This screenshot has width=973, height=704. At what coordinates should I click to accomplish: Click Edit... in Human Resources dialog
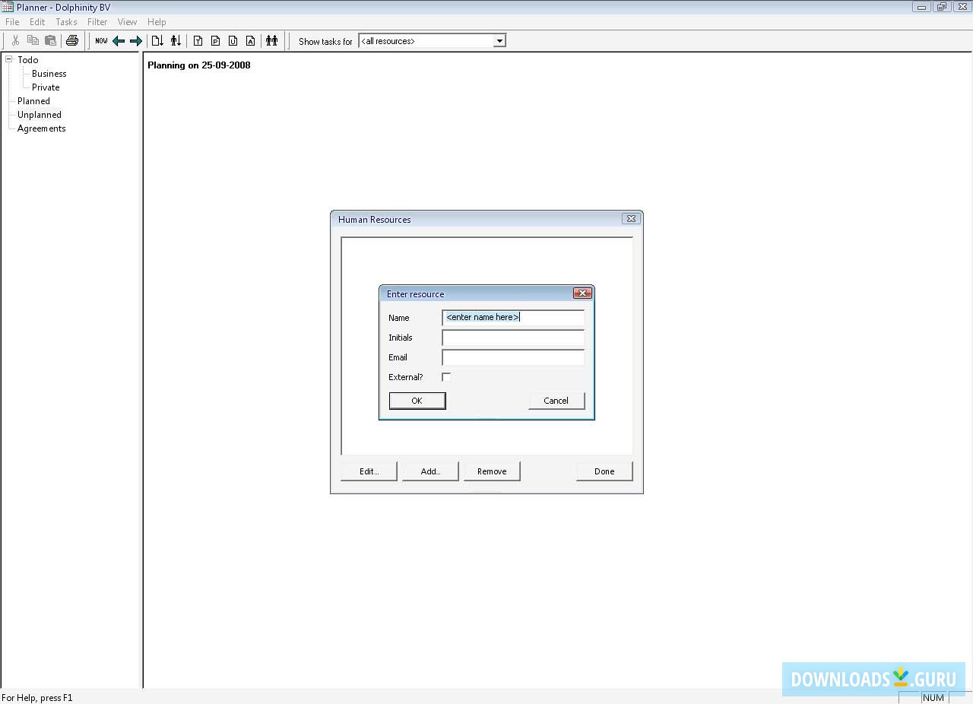369,471
